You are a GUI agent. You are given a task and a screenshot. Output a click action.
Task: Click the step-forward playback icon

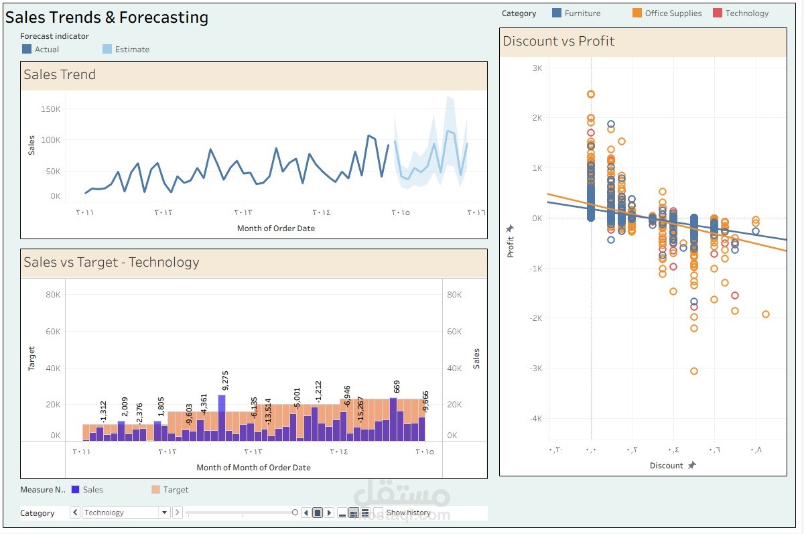329,512
